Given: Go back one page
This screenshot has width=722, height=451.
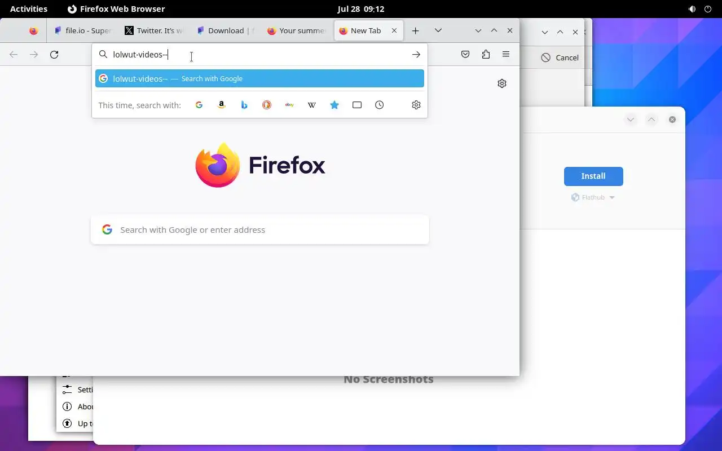Looking at the screenshot, I should [x=14, y=55].
